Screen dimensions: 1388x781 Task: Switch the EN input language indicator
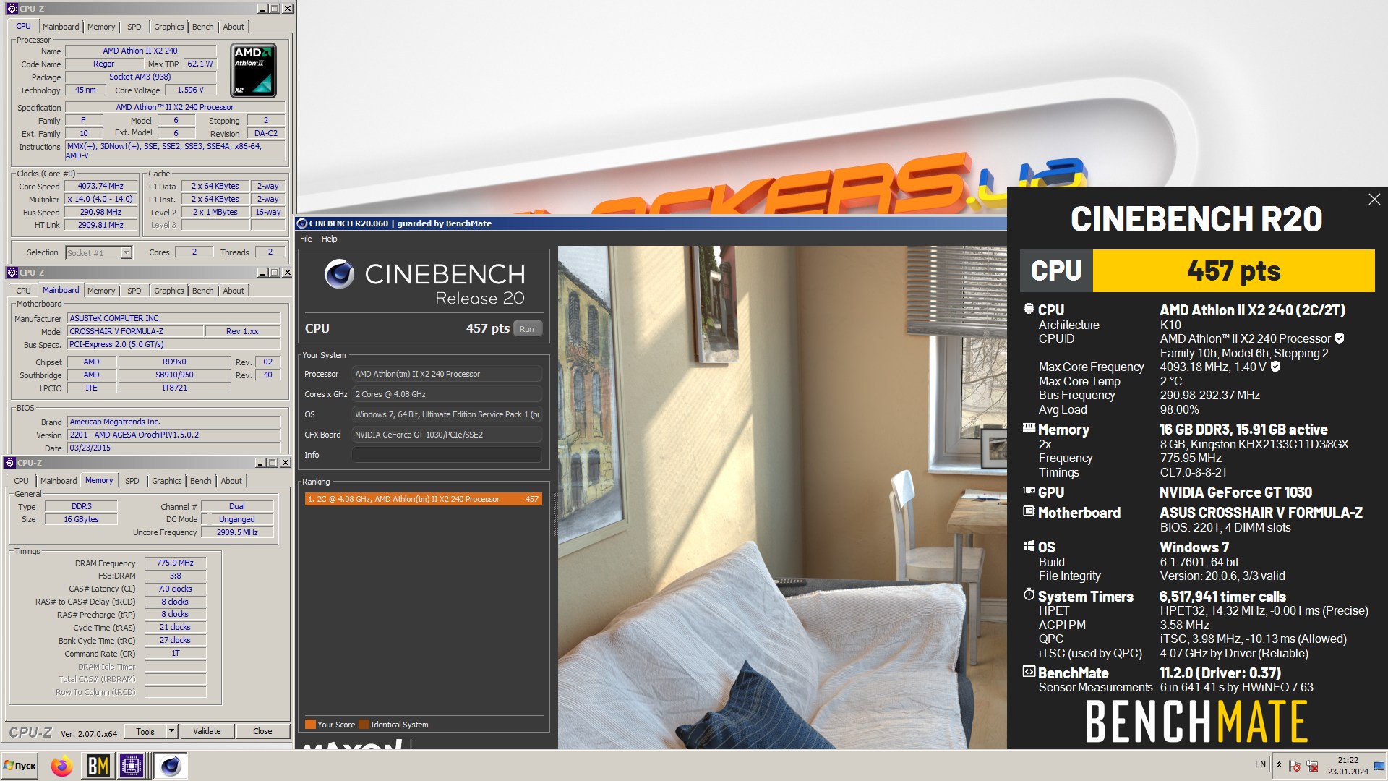1260,764
